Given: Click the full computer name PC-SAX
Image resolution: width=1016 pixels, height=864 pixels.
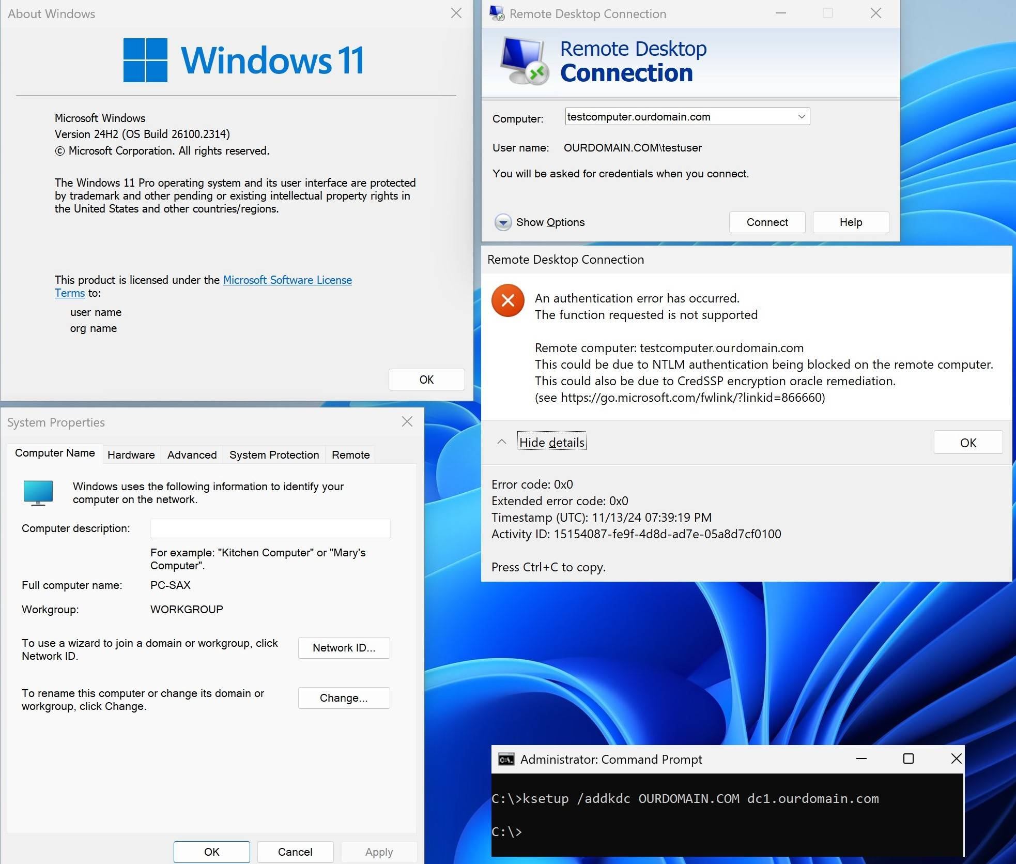Looking at the screenshot, I should (171, 585).
